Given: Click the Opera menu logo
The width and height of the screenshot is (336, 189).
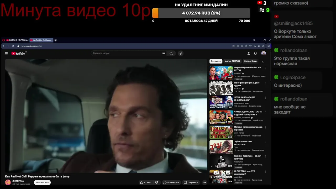Looking at the screenshot, I should click(x=4, y=40).
